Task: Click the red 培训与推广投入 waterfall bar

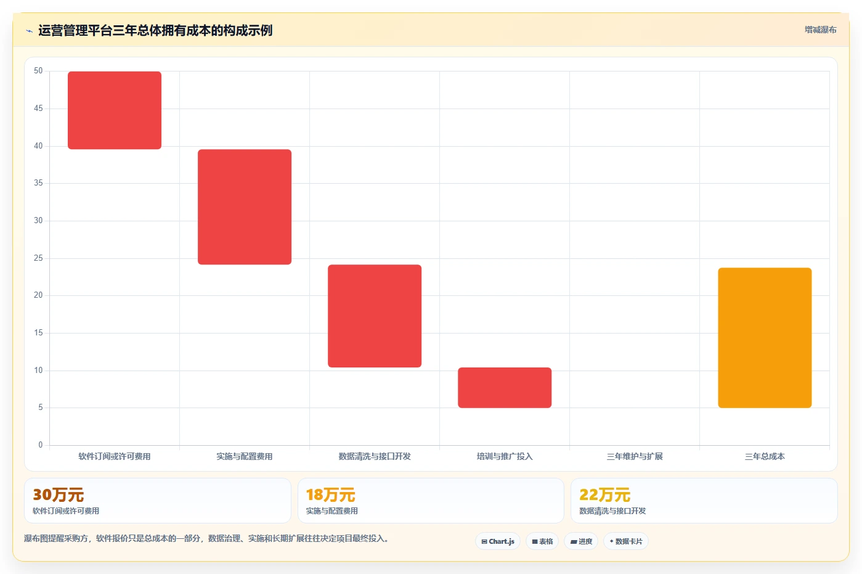Action: coord(505,388)
